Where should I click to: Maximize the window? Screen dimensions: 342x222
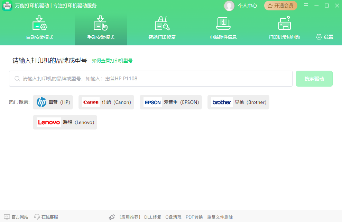327,6
